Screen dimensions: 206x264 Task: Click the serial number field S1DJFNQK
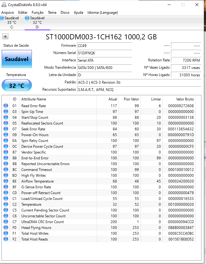coord(104,53)
